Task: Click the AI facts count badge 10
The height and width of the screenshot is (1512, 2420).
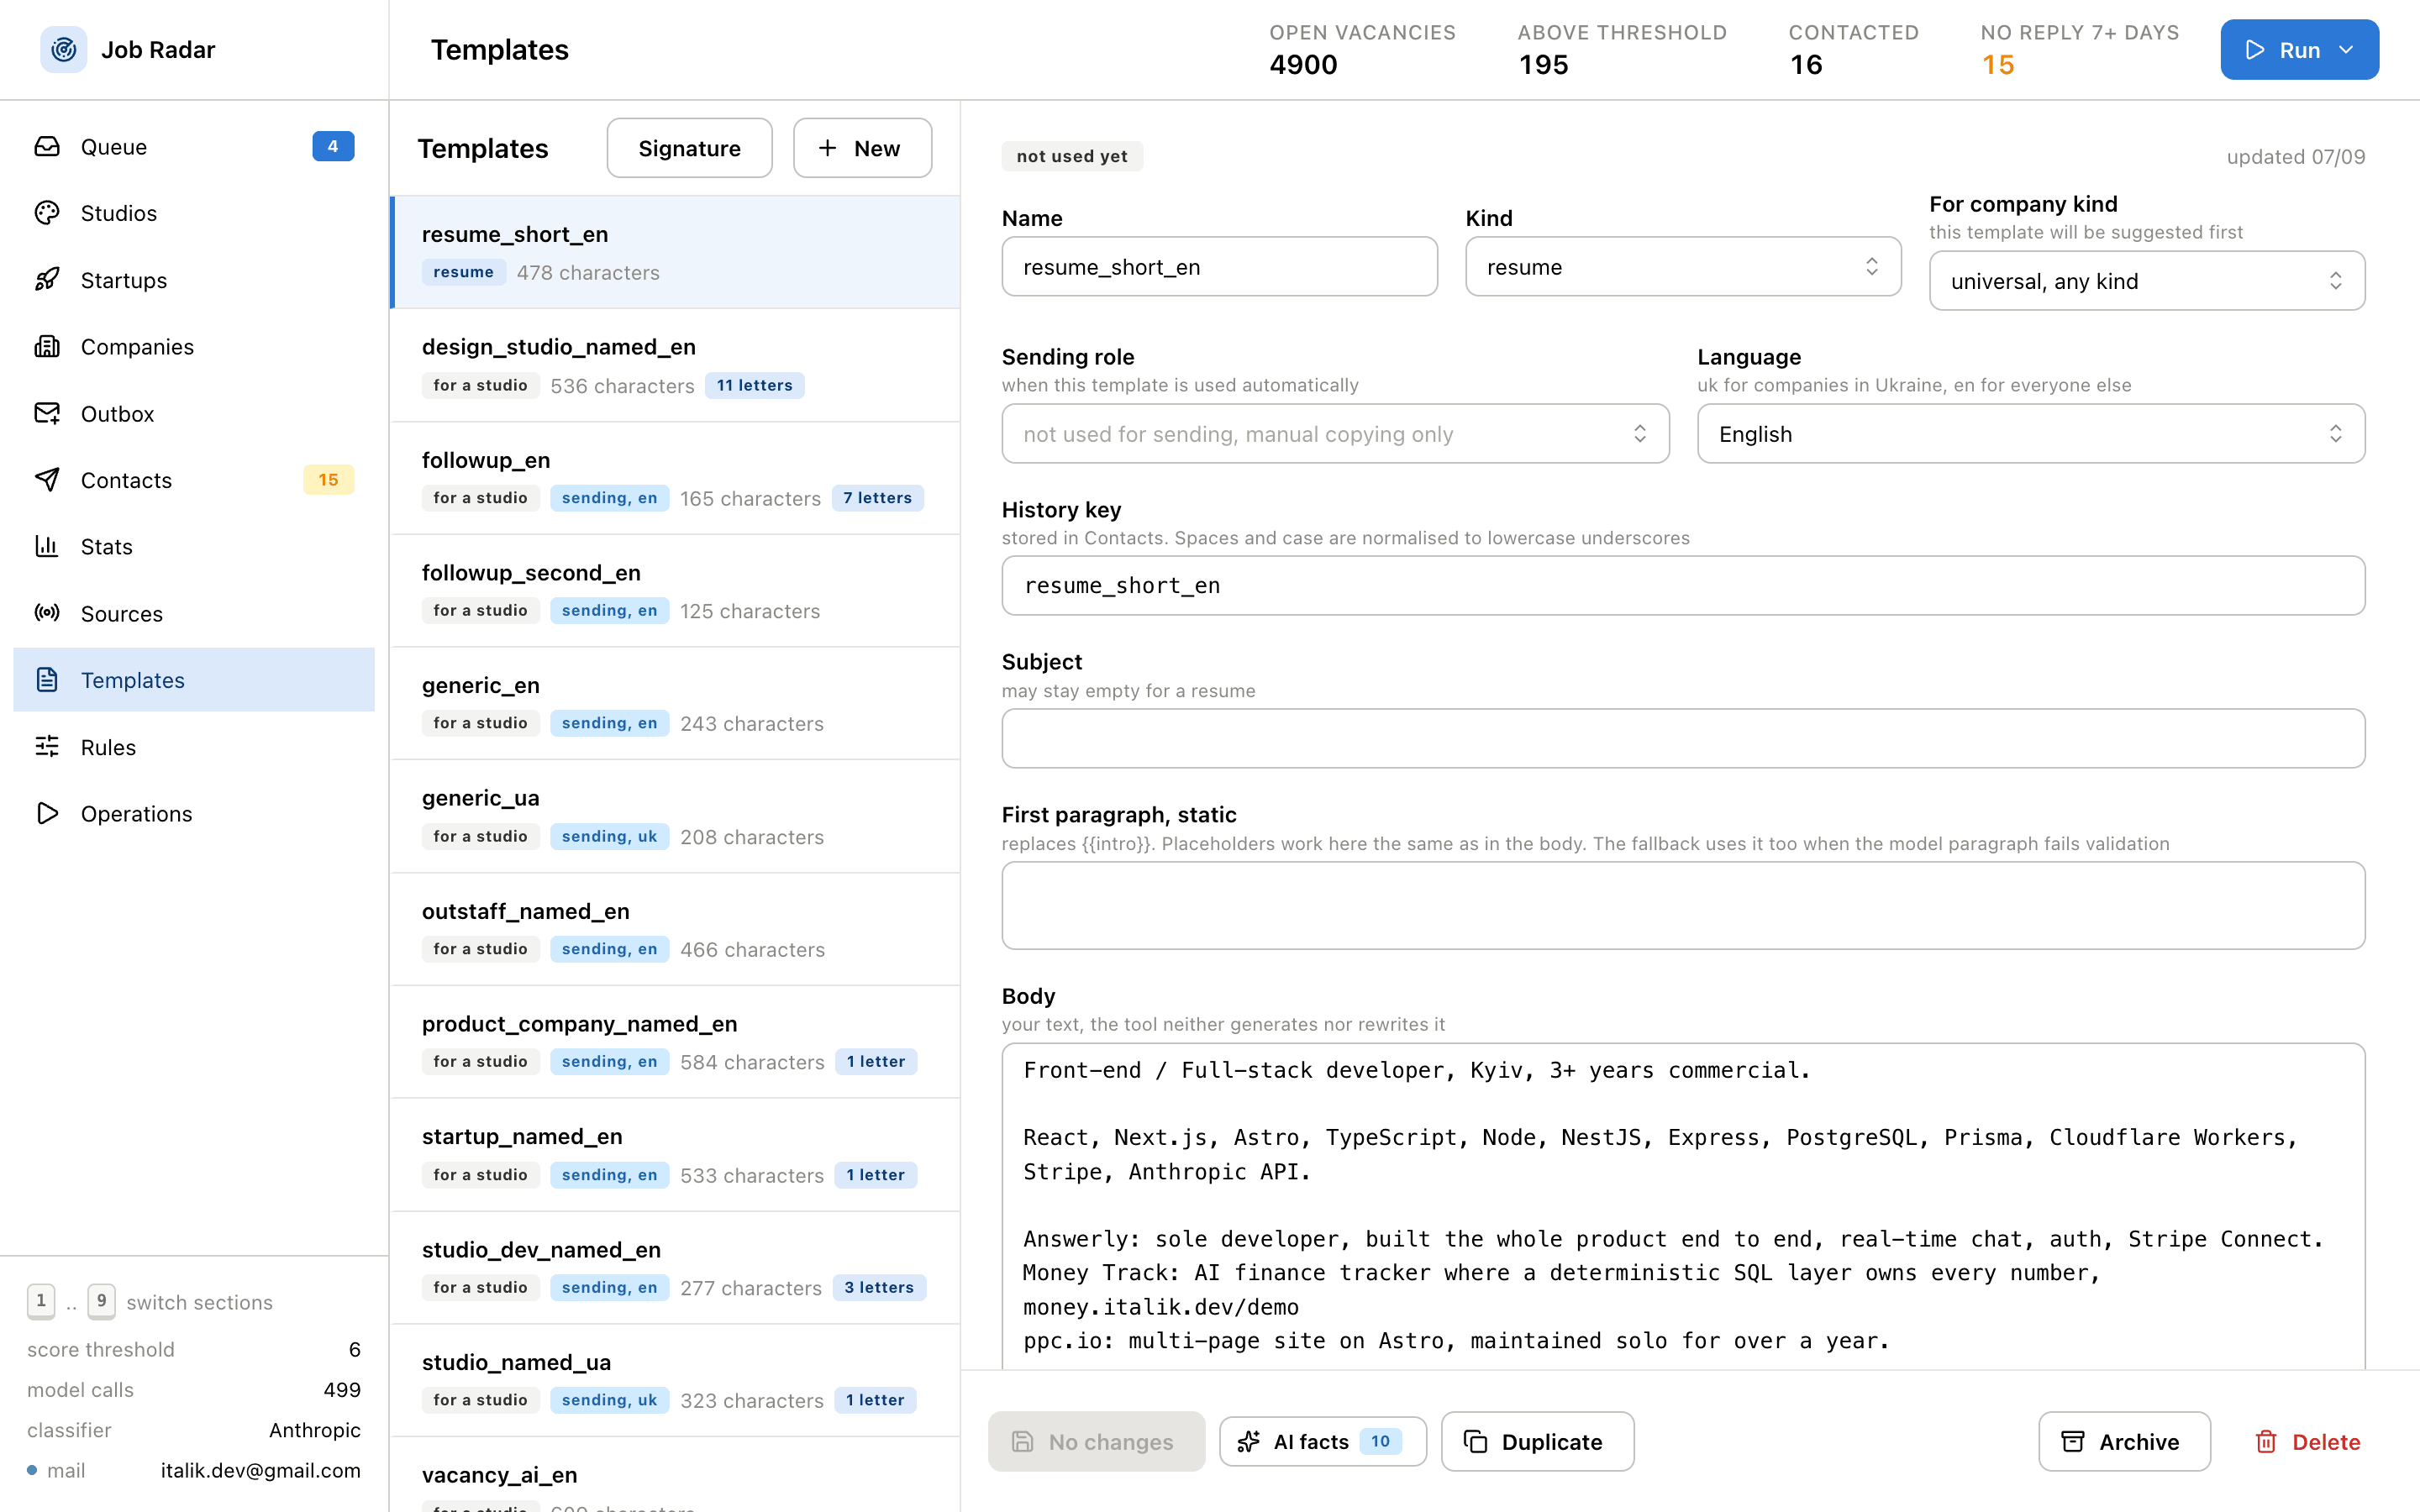Action: pyautogui.click(x=1380, y=1441)
